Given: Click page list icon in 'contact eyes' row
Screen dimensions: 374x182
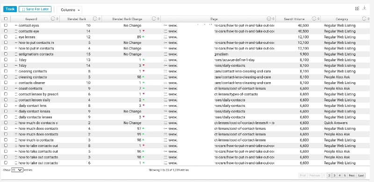Looking at the screenshot, I should [165, 25].
